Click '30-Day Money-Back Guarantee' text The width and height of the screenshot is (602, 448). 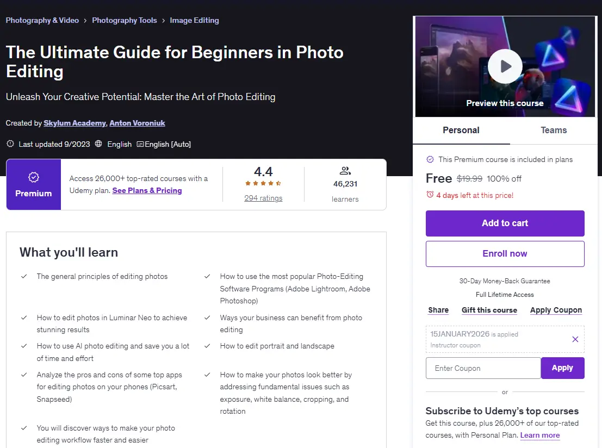pyautogui.click(x=505, y=281)
